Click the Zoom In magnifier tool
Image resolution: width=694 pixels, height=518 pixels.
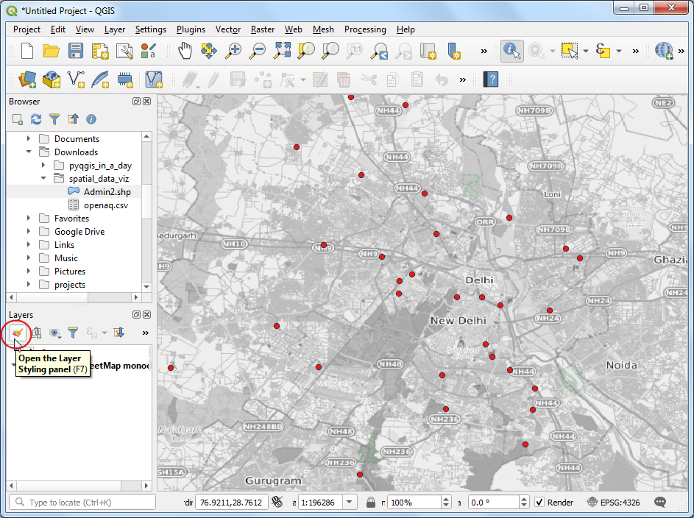coord(233,51)
